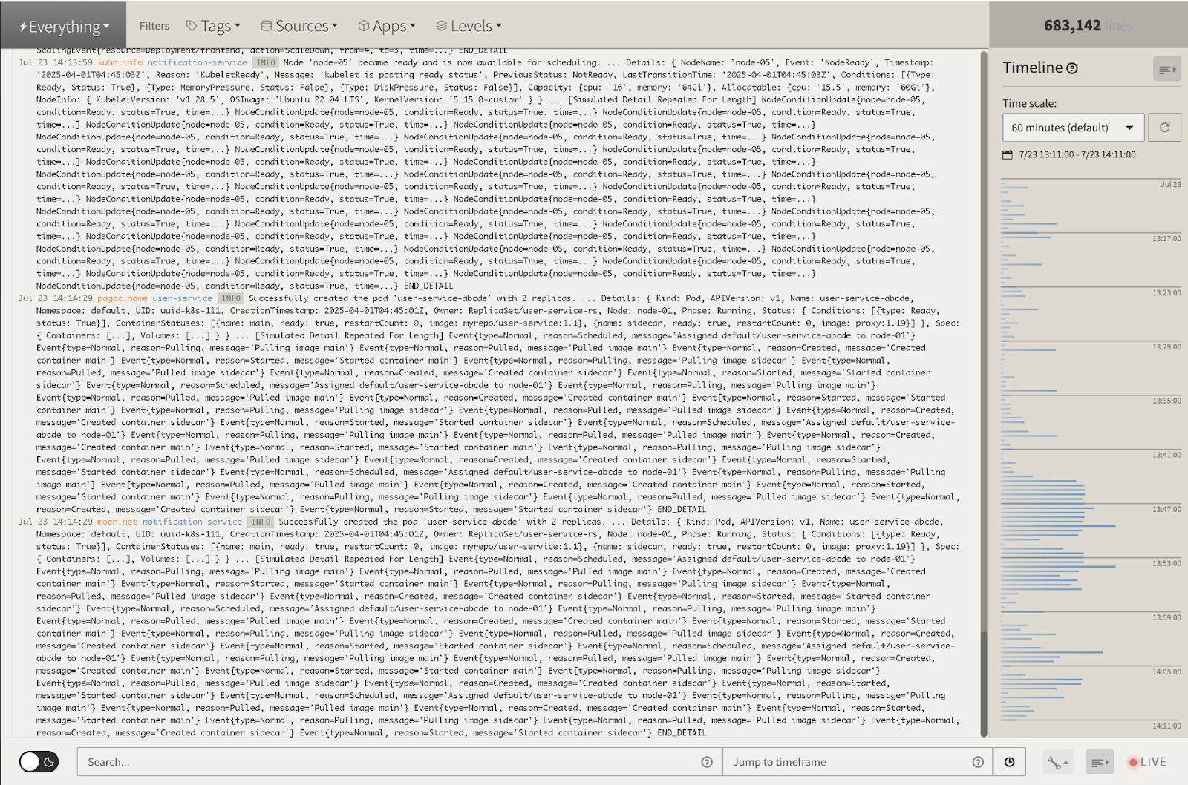The width and height of the screenshot is (1188, 785).
Task: Click the 7/23 13:11:00 - 7/23 14:11:00 range
Action: tap(1077, 154)
